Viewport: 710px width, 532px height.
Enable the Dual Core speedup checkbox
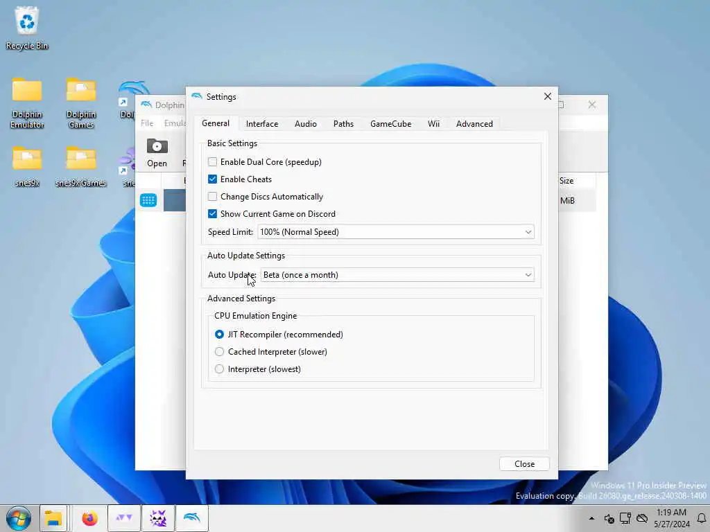[212, 161]
